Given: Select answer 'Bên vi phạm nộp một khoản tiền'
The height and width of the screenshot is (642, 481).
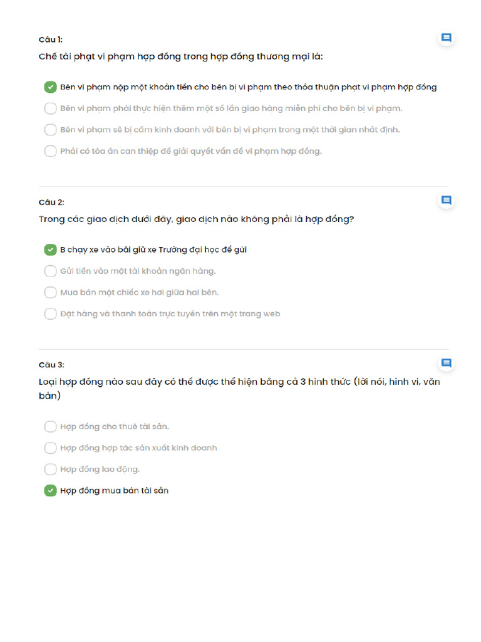Looking at the screenshot, I should pos(51,87).
